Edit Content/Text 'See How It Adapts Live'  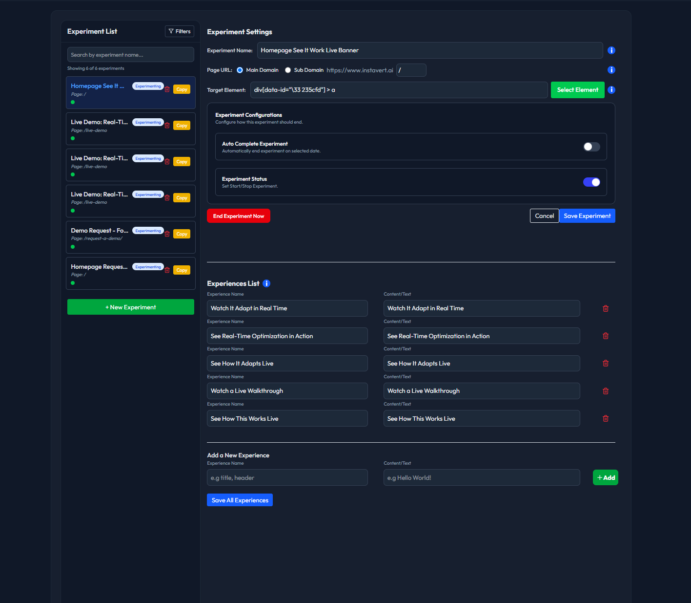tap(482, 363)
